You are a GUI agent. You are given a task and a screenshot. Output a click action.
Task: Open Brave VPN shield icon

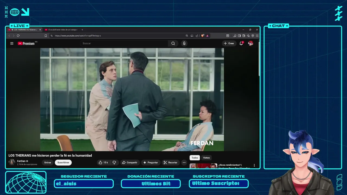pos(253,35)
